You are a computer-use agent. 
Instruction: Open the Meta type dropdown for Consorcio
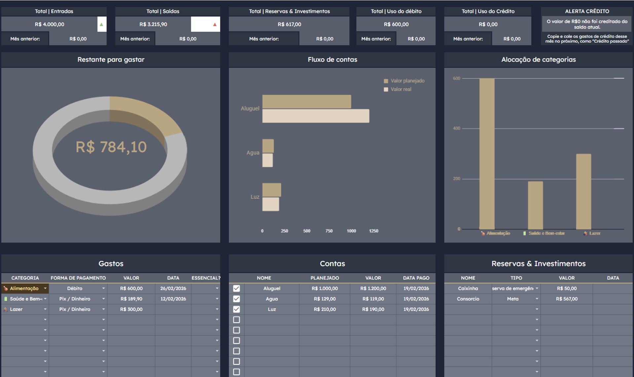537,299
